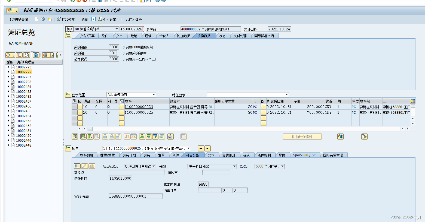Image resolution: width=425 pixels, height=222 pixels.
Task: Click 个人设置 personal settings button
Action: (107, 20)
